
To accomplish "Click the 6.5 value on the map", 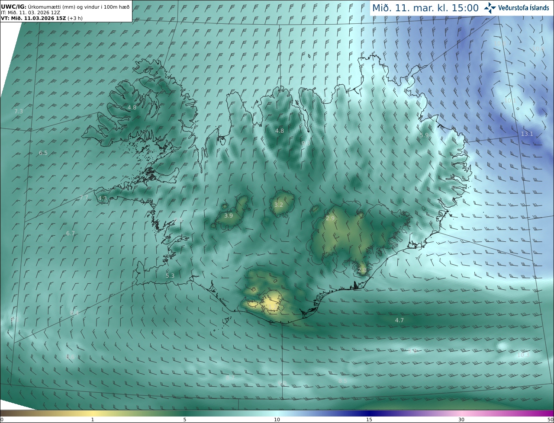I will (x=43, y=153).
